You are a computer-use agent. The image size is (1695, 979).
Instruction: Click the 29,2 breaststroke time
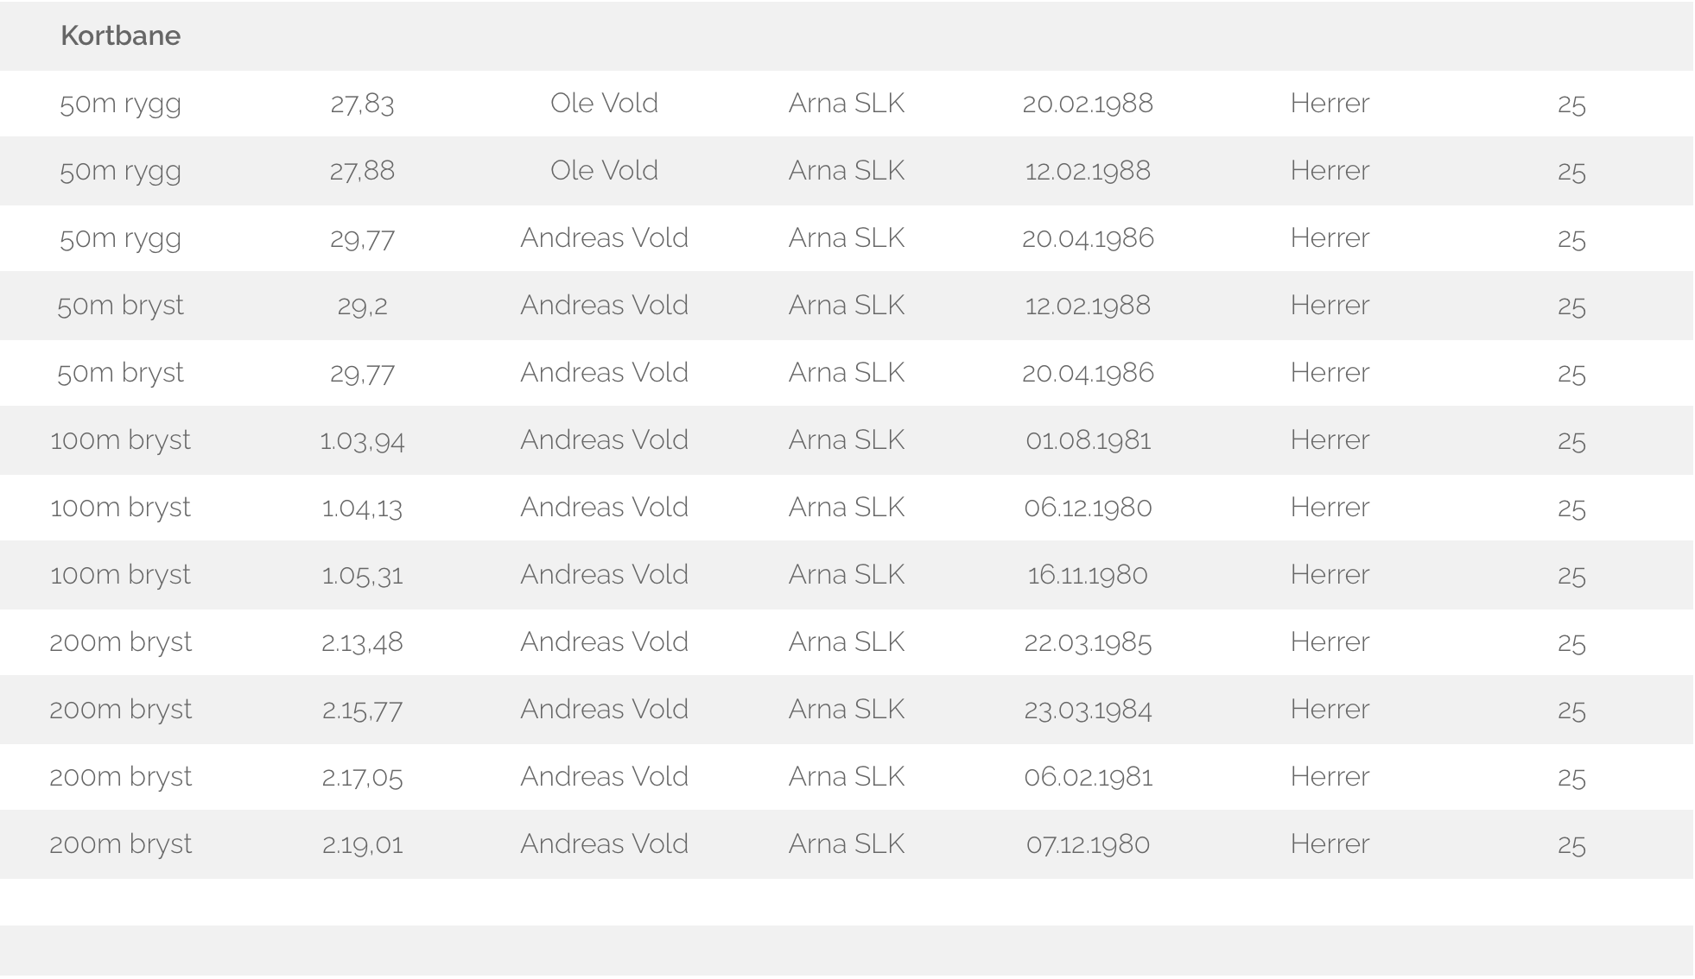(x=362, y=306)
